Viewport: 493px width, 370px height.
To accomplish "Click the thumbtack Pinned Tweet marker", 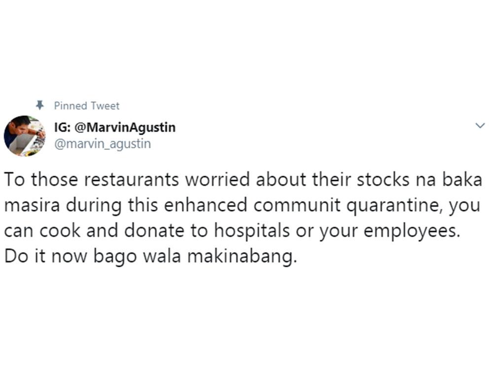I will (39, 105).
